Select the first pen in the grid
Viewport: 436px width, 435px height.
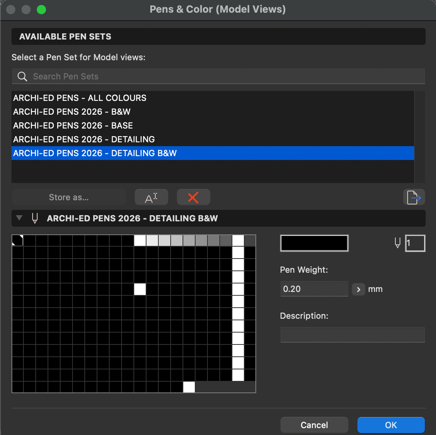pyautogui.click(x=18, y=241)
